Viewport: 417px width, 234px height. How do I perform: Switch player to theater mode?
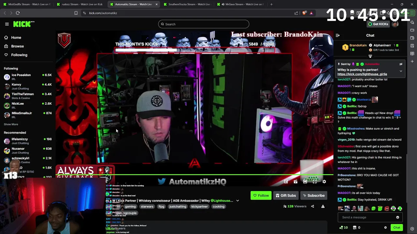click(305, 182)
